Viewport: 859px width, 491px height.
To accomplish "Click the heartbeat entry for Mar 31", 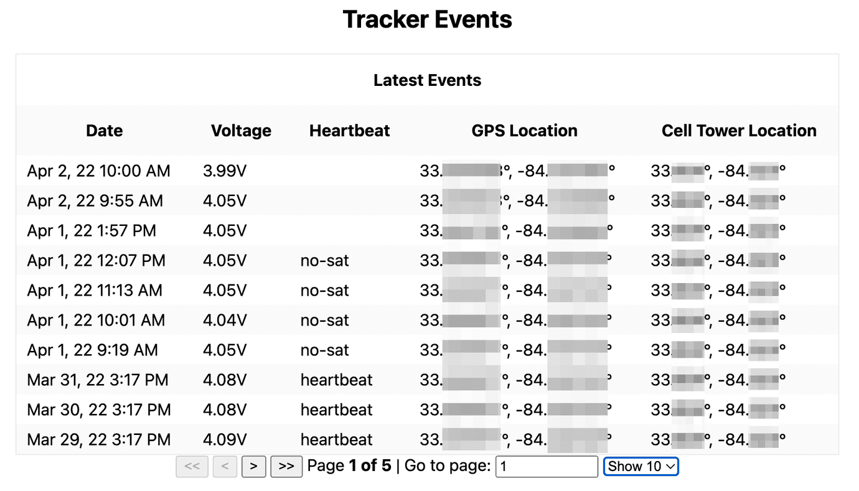I will click(336, 380).
